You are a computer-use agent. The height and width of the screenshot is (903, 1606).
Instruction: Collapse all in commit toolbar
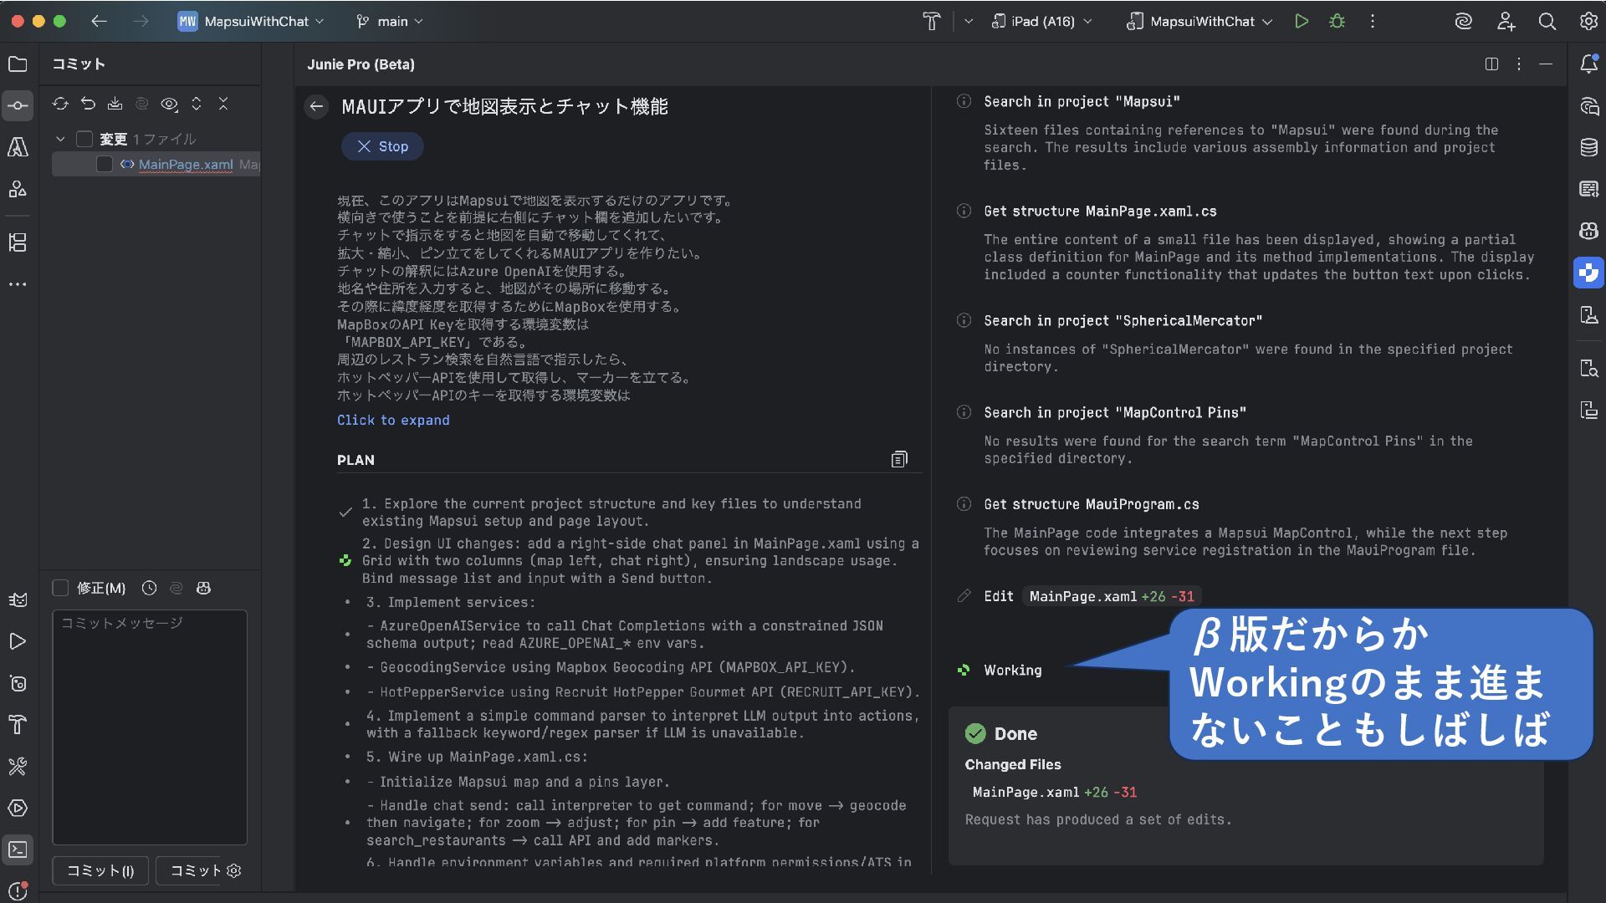point(223,104)
